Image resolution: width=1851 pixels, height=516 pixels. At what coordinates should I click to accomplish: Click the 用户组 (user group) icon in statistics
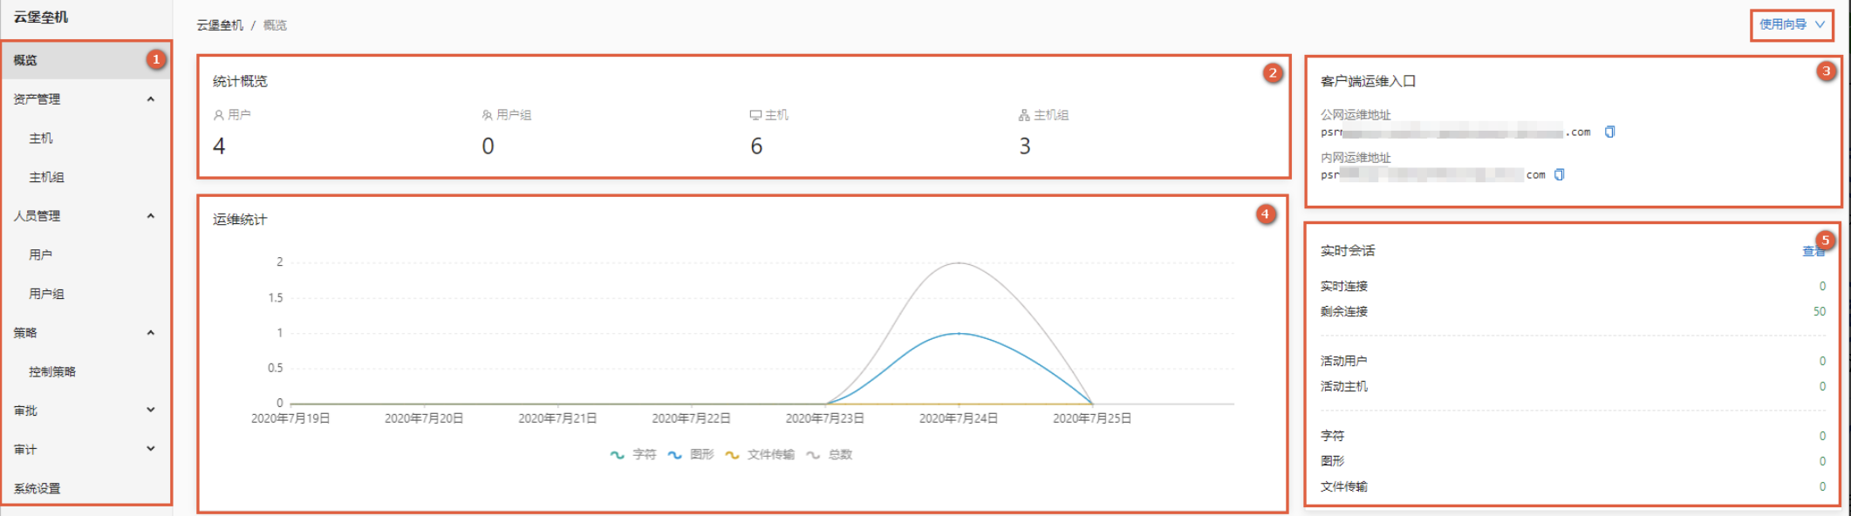(x=487, y=115)
